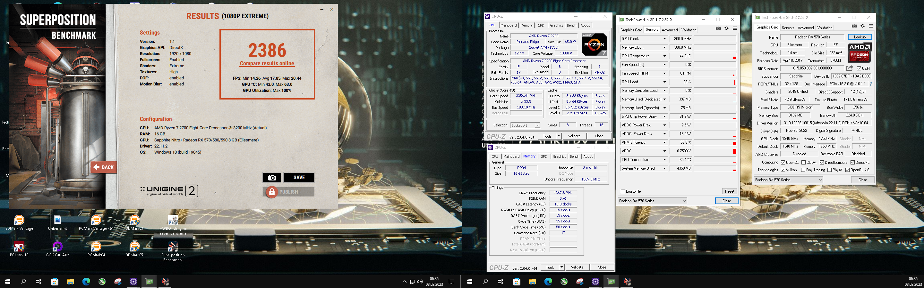
Task: Click the VDDC sensor graph bar
Action: click(715, 151)
